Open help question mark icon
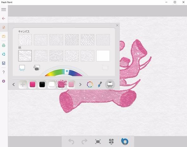The height and width of the screenshot is (147, 187). (3, 72)
